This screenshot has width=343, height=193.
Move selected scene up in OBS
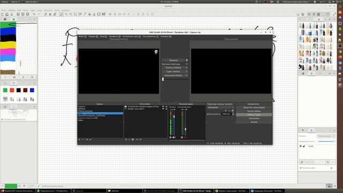(x=87, y=139)
